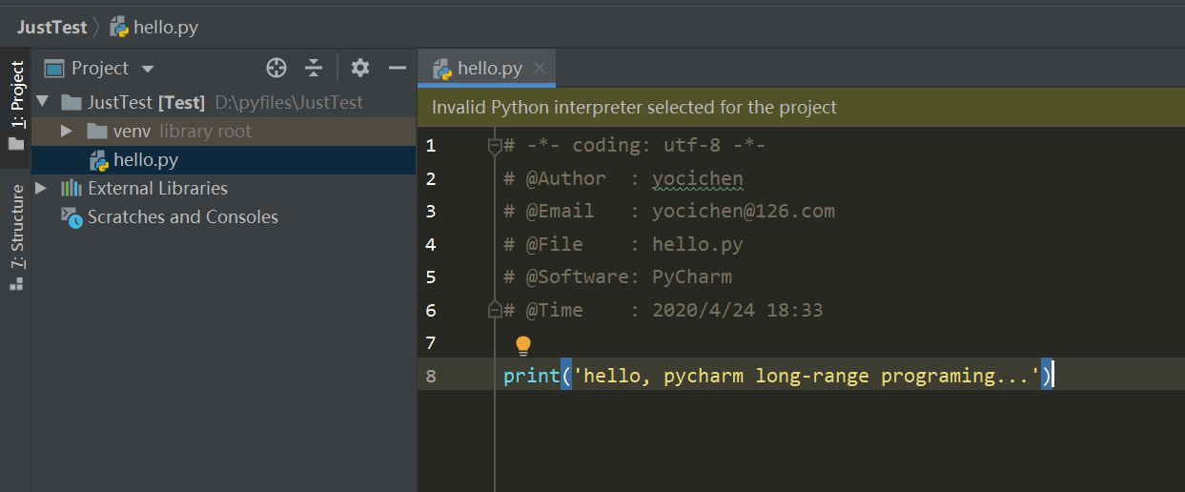This screenshot has height=492, width=1185.
Task: Click the intention lightbulb icon in editor
Action: pos(522,345)
